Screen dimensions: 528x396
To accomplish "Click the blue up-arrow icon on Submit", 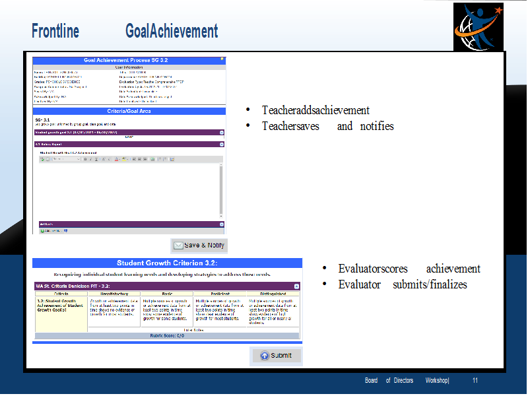I will pyautogui.click(x=265, y=356).
